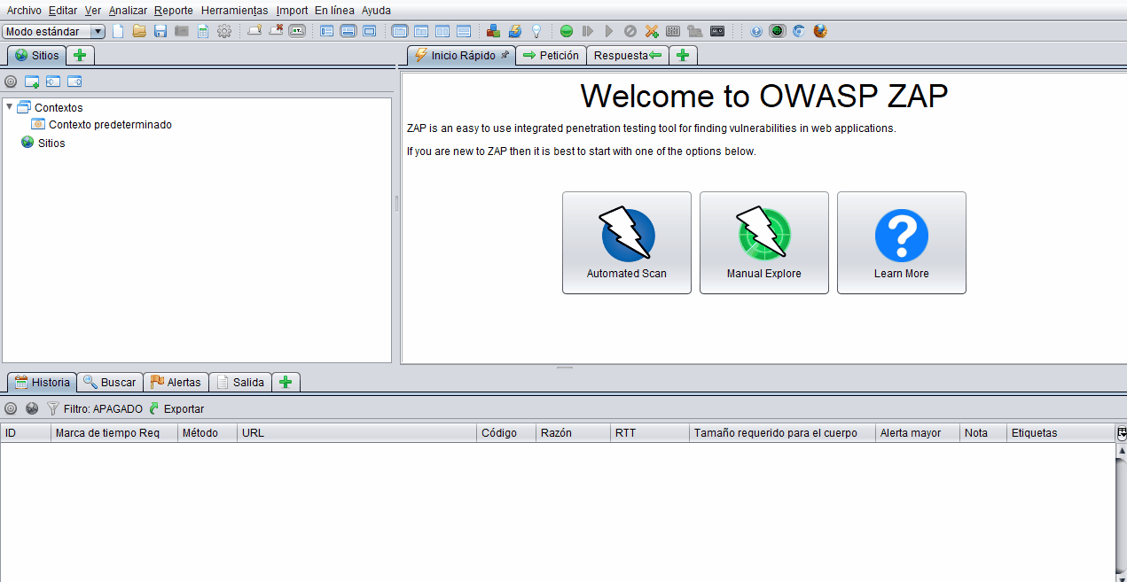This screenshot has height=582, width=1127.
Task: Click the Continue play control
Action: click(609, 31)
